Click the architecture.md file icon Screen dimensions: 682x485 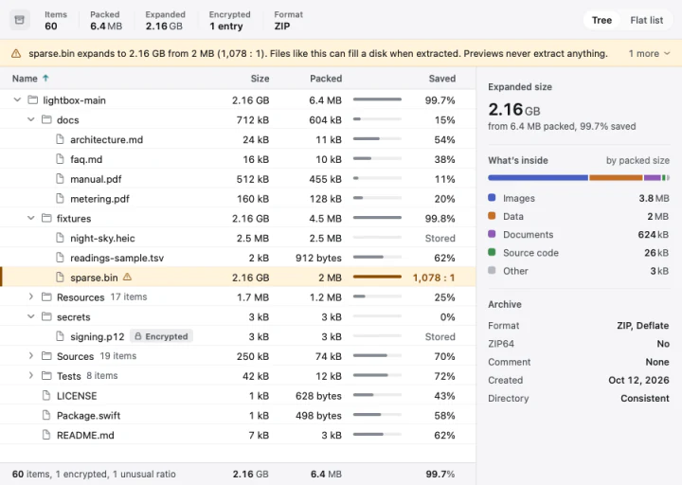(x=60, y=139)
